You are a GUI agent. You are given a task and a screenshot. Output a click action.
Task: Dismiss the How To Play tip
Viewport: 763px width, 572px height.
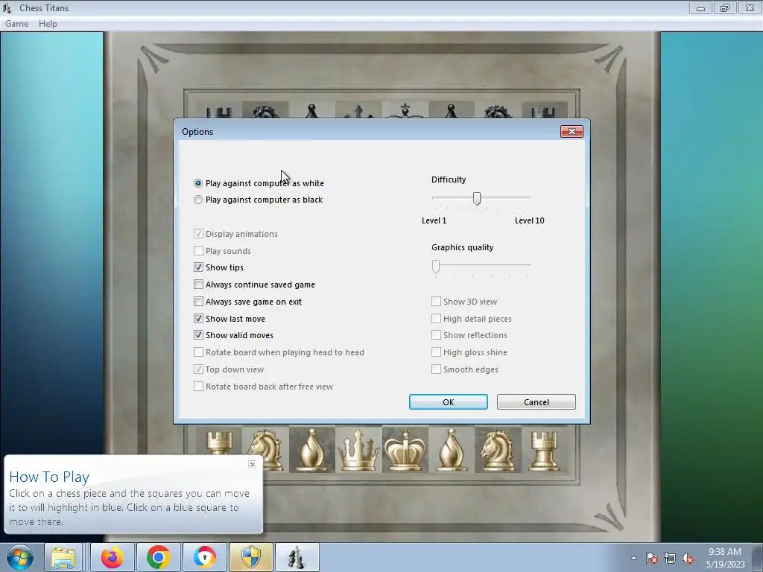[x=252, y=465]
